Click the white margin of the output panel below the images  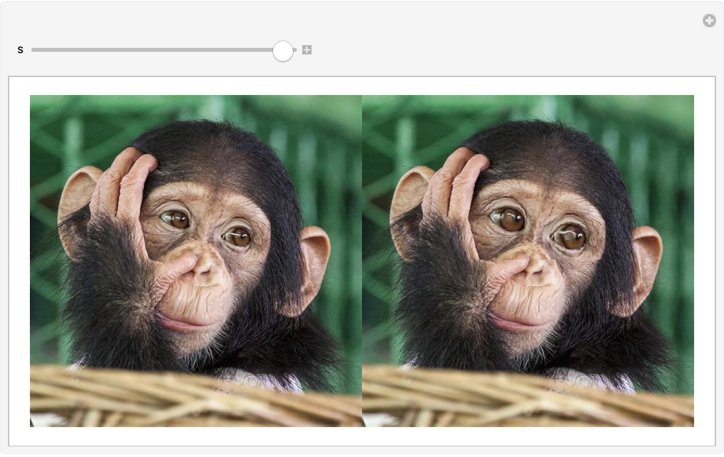pos(362,436)
